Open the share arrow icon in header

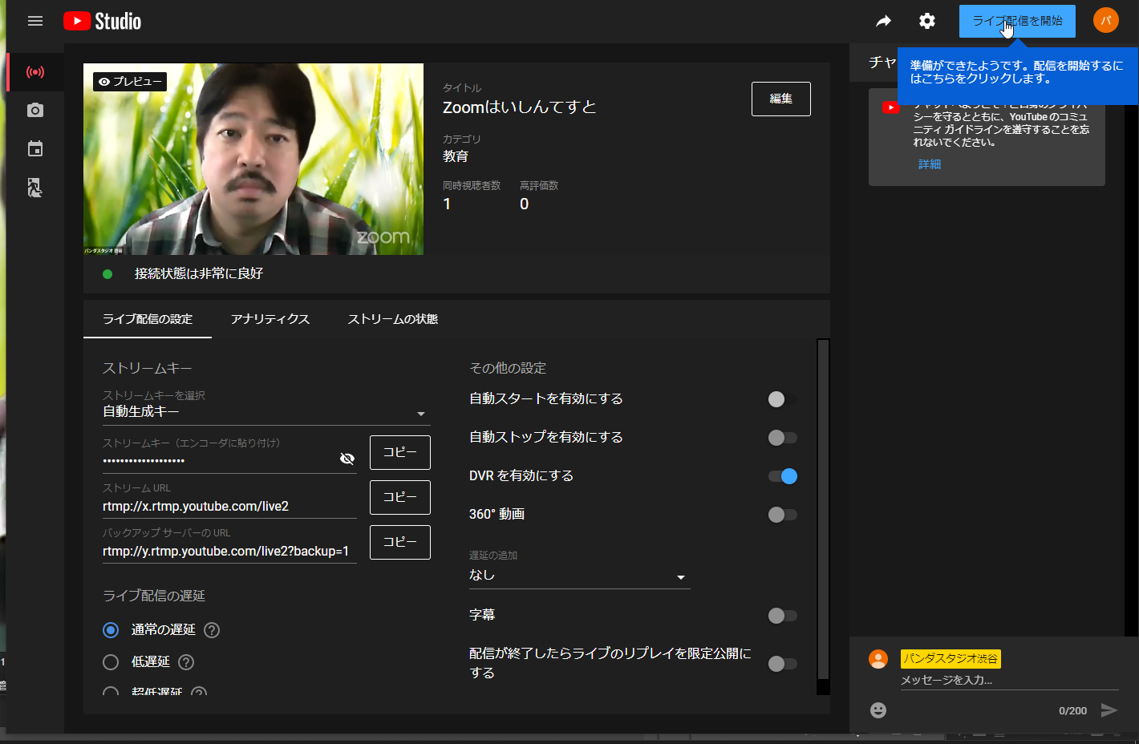click(883, 21)
